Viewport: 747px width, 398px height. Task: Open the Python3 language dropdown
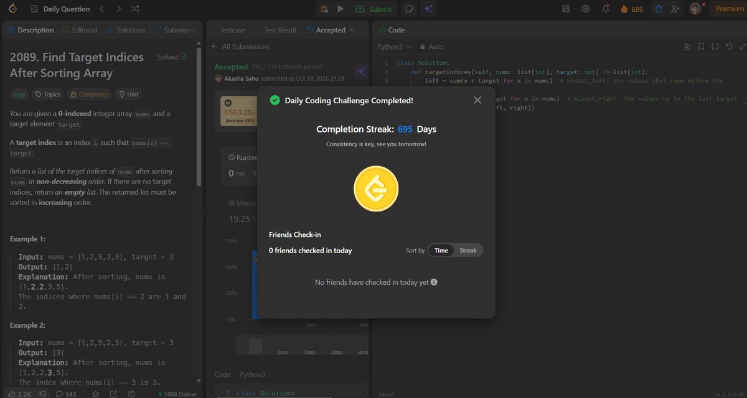click(x=395, y=47)
